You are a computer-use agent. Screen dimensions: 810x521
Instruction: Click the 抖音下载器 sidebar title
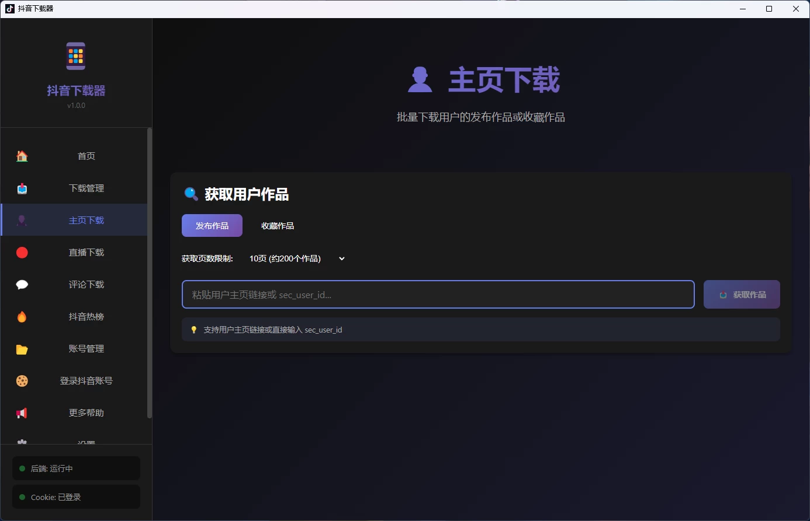(76, 90)
